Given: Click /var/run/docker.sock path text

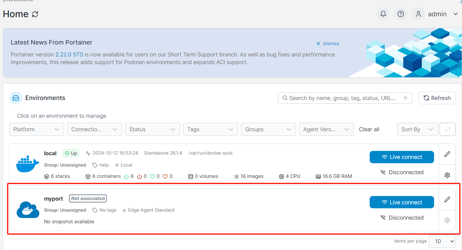Looking at the screenshot, I should 210,153.
